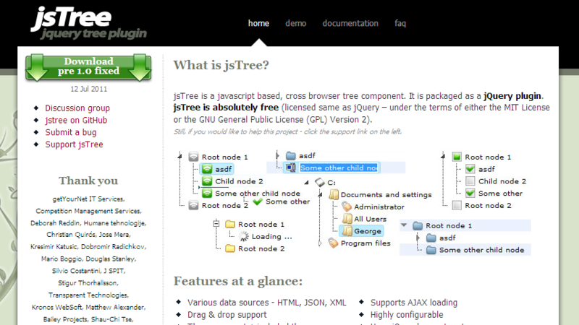The height and width of the screenshot is (325, 579).
Task: Collapse first Root node 1 with wifi children
Action: click(179, 157)
